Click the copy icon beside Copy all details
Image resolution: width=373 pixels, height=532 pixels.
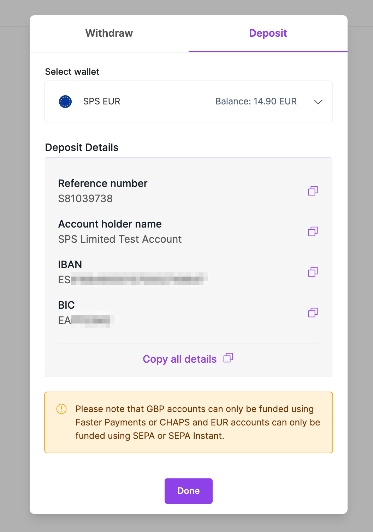tap(228, 358)
